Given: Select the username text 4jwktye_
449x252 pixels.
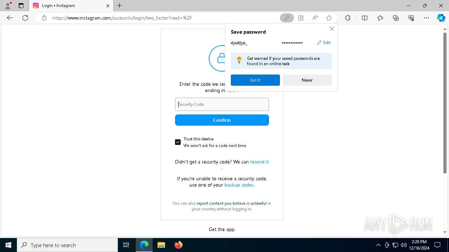Looking at the screenshot, I should [x=239, y=43].
